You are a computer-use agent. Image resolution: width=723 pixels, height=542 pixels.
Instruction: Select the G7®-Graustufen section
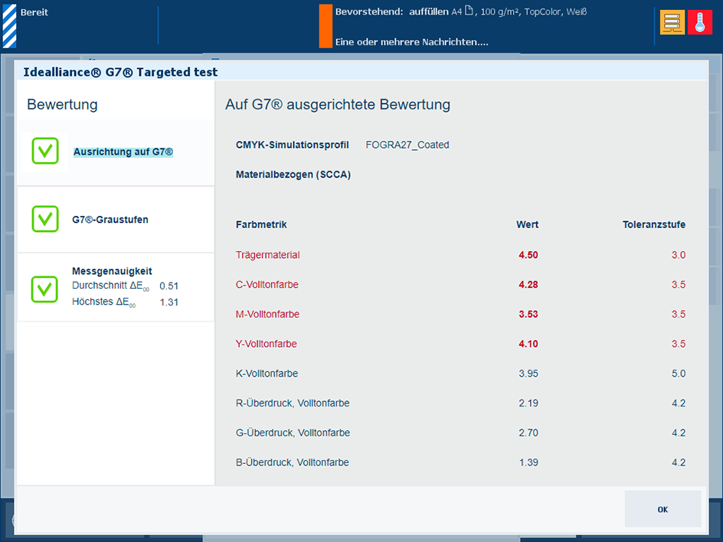coord(116,220)
